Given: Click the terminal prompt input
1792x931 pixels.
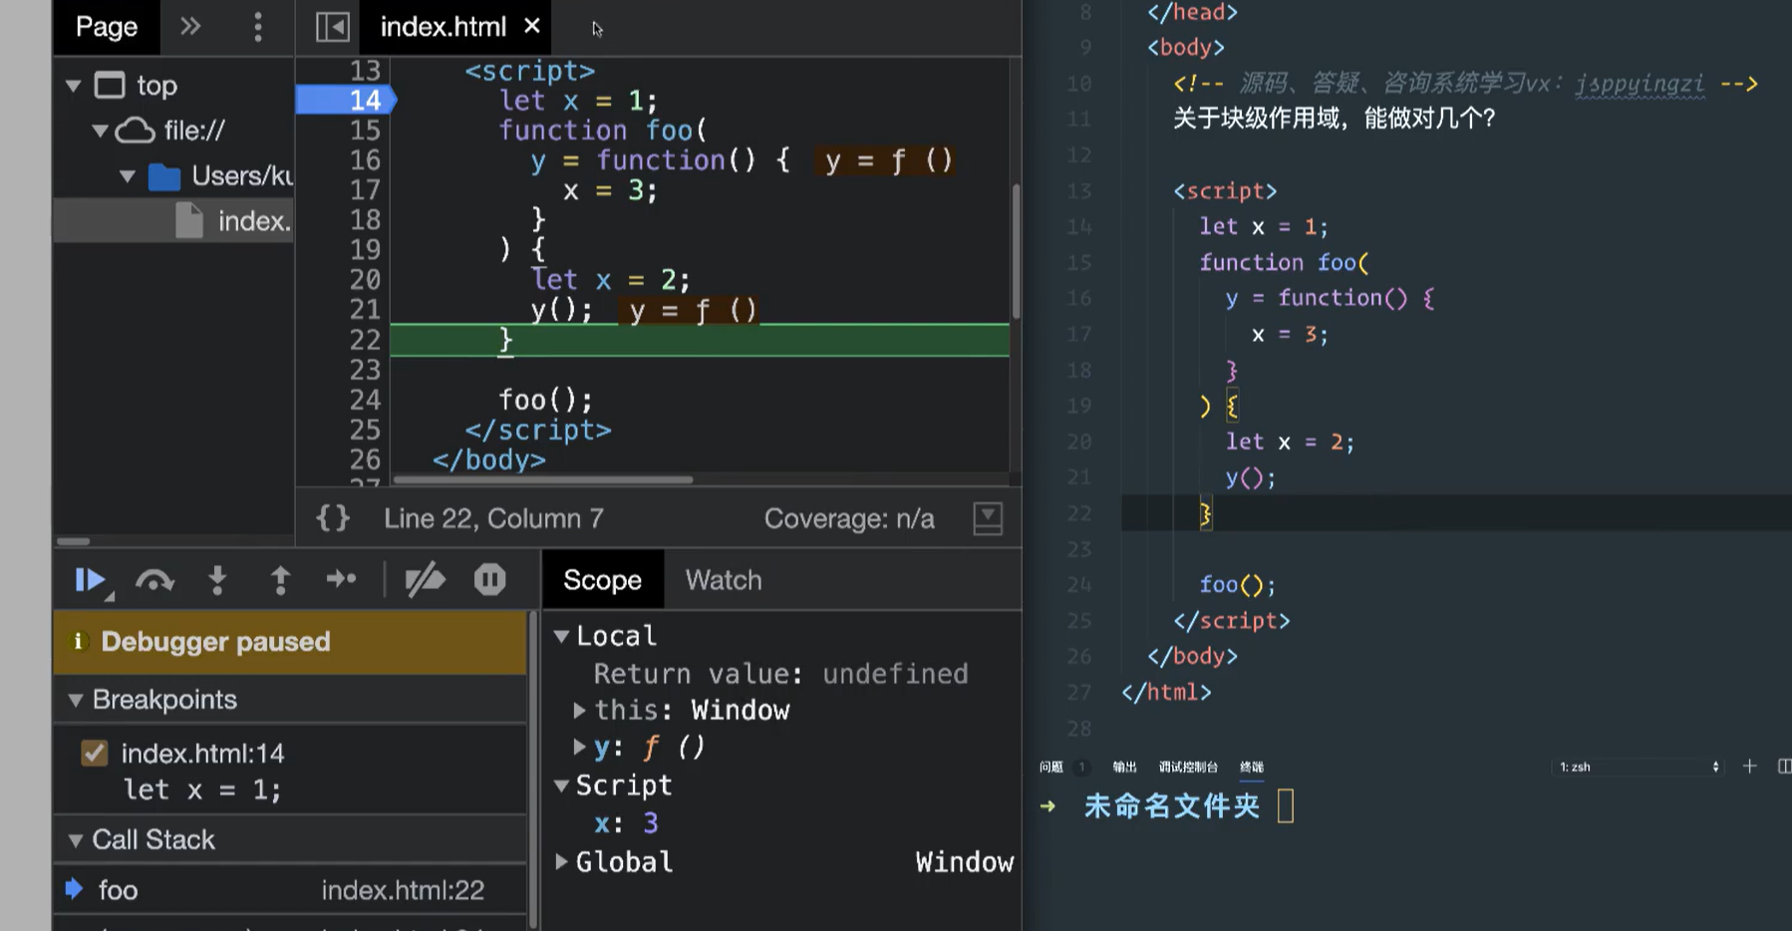Looking at the screenshot, I should (1286, 805).
